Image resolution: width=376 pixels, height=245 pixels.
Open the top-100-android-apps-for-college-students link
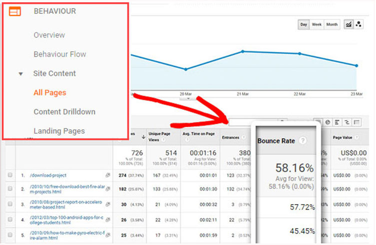pos(66,220)
